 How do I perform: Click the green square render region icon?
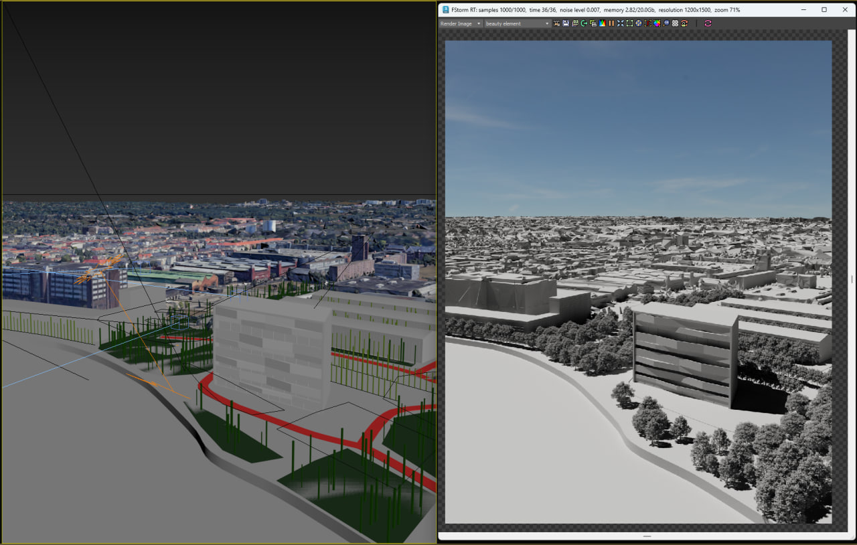[x=629, y=23]
